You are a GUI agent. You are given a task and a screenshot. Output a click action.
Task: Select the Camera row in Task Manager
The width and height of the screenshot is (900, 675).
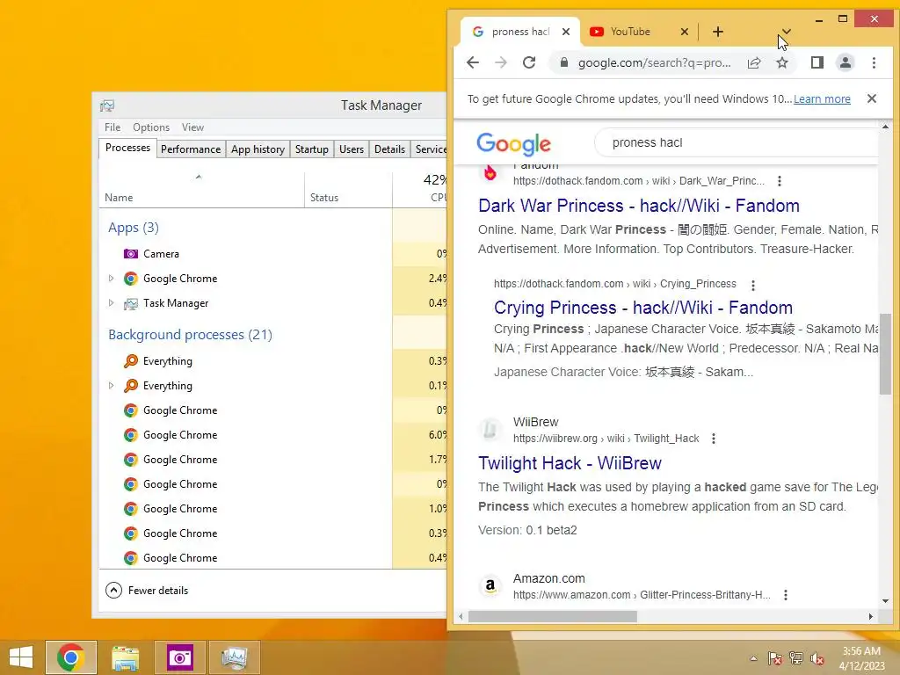[x=273, y=254]
